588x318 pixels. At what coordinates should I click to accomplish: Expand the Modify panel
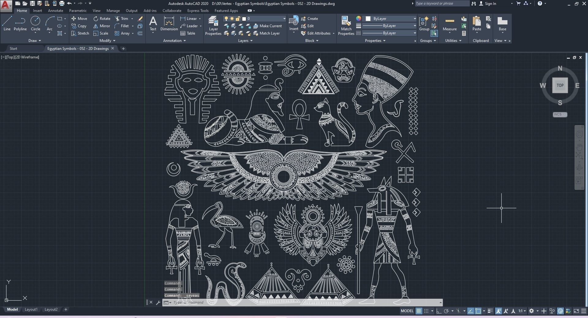(x=107, y=41)
